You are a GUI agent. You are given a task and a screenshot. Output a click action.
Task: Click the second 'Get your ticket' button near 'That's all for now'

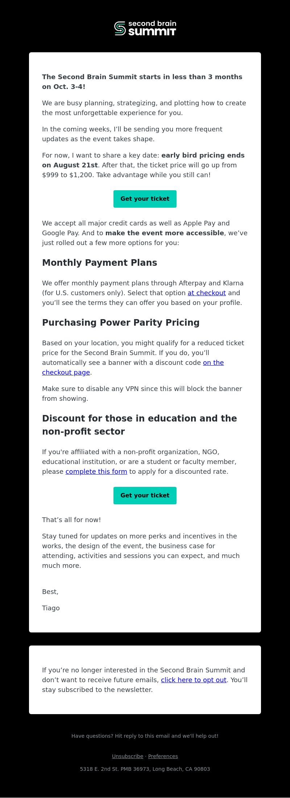click(x=145, y=496)
